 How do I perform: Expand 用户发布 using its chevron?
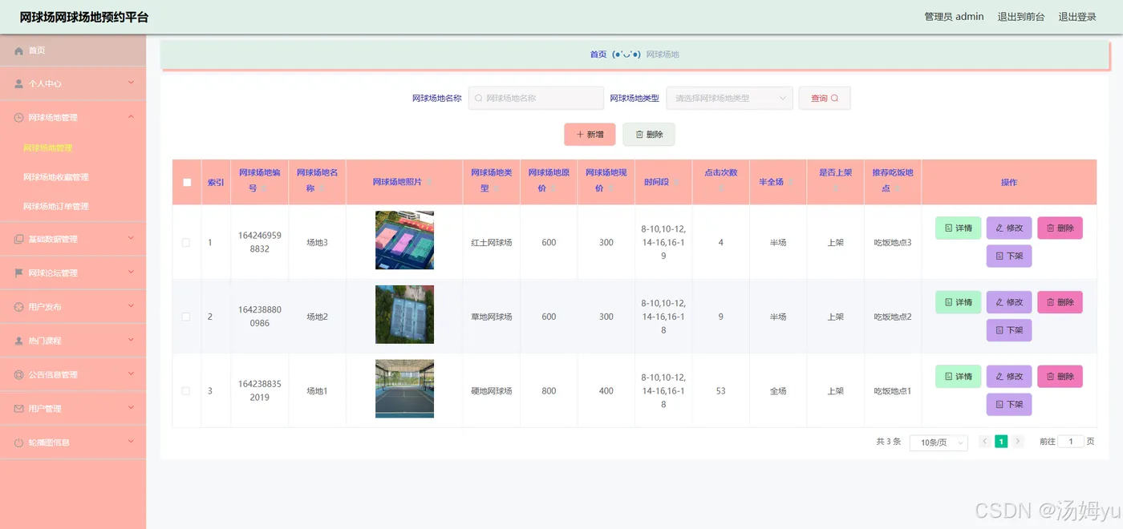pyautogui.click(x=131, y=306)
